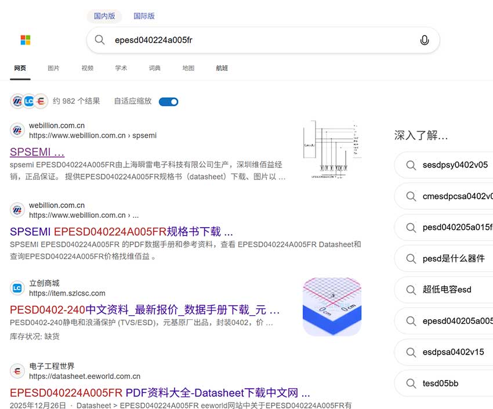
Task: Switch to 国际版 tab
Action: coord(144,16)
